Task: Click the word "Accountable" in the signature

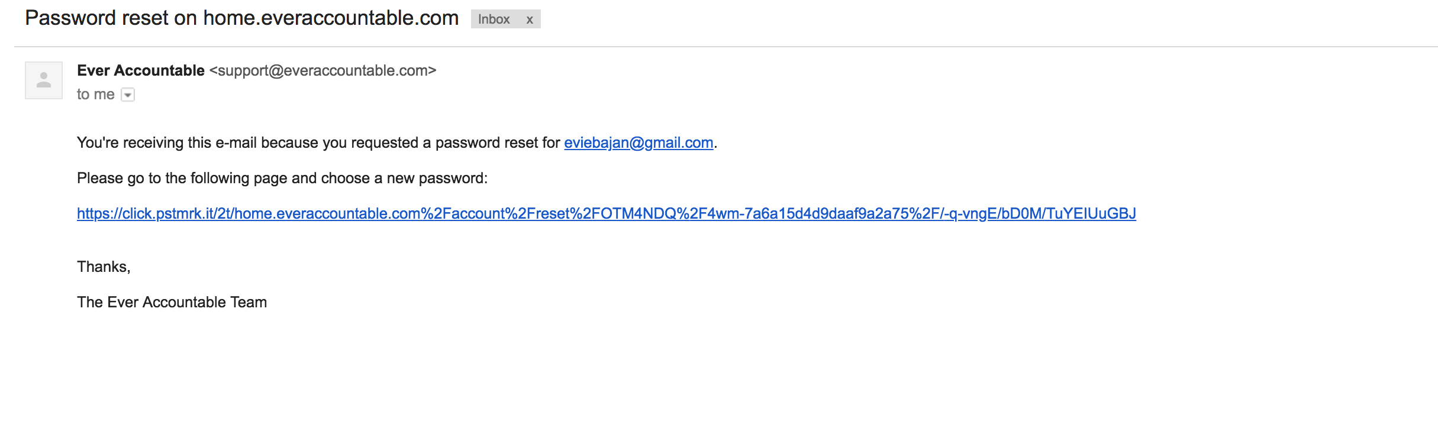Action: pos(184,302)
